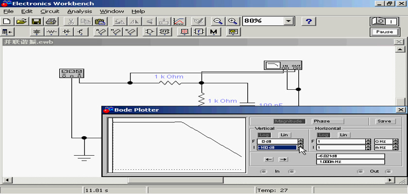
Task: Zoom in with the magnifier plus icon
Action: click(232, 21)
